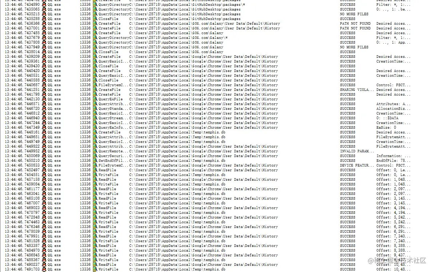Click the INVALID PARAM... result
Viewport: 434px width, 272px height.
[357, 151]
